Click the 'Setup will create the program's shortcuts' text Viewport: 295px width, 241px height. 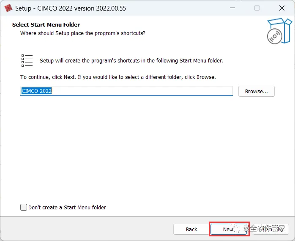coord(131,61)
